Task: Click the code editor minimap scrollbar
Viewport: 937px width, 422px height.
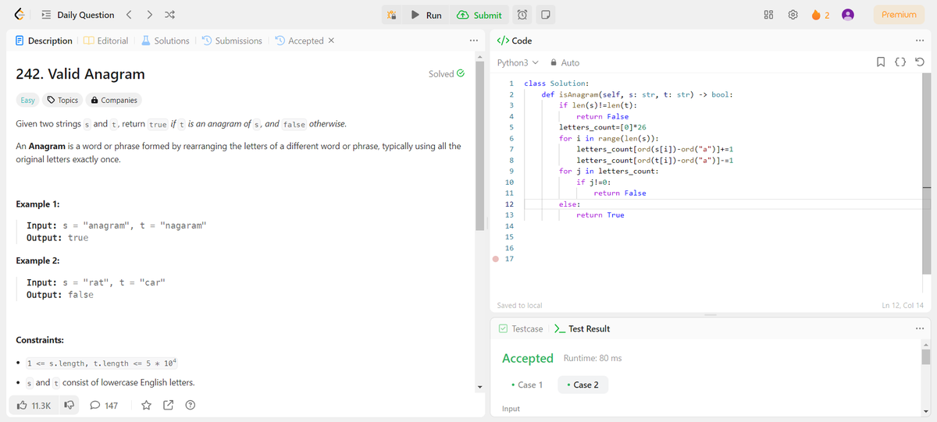Action: [x=927, y=176]
